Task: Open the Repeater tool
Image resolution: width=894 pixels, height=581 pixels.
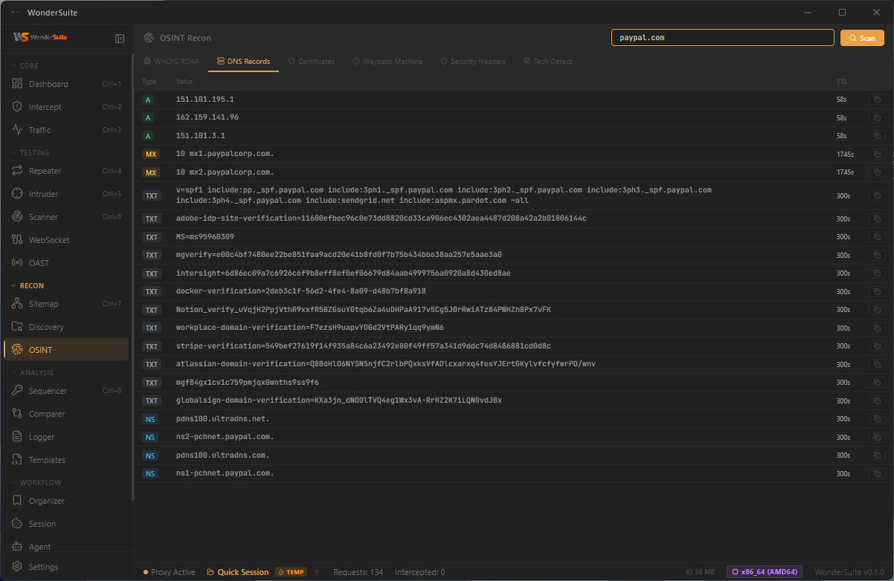Action: (65, 171)
